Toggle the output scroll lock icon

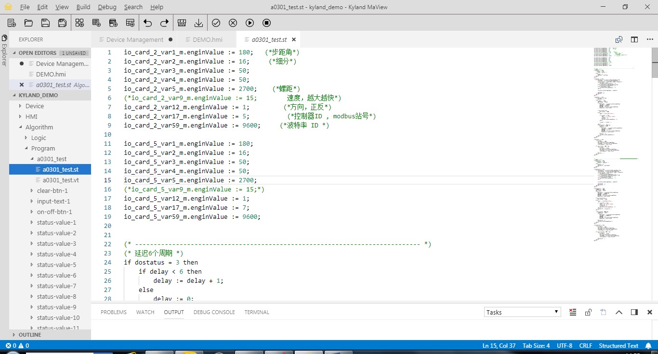(588, 312)
